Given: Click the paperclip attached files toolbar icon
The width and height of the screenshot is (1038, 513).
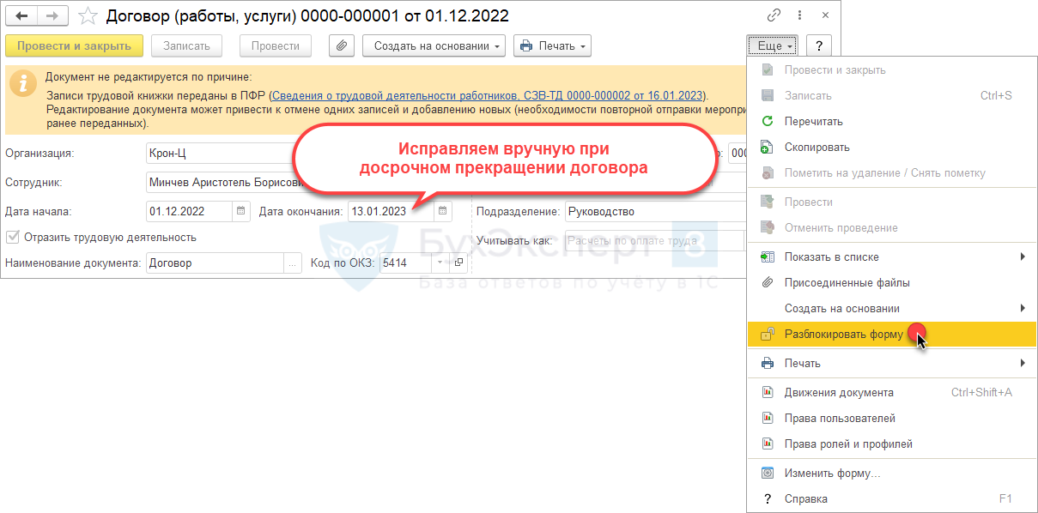Looking at the screenshot, I should point(342,46).
